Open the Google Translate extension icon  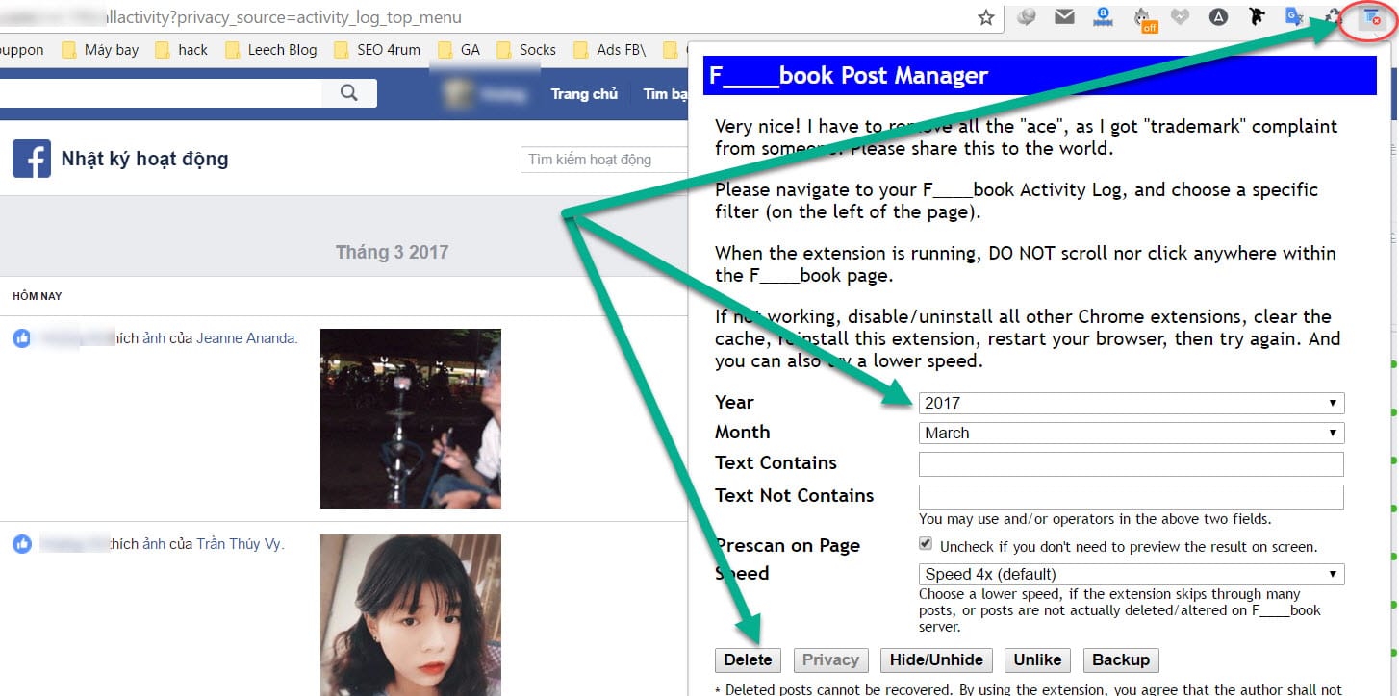[x=1295, y=16]
